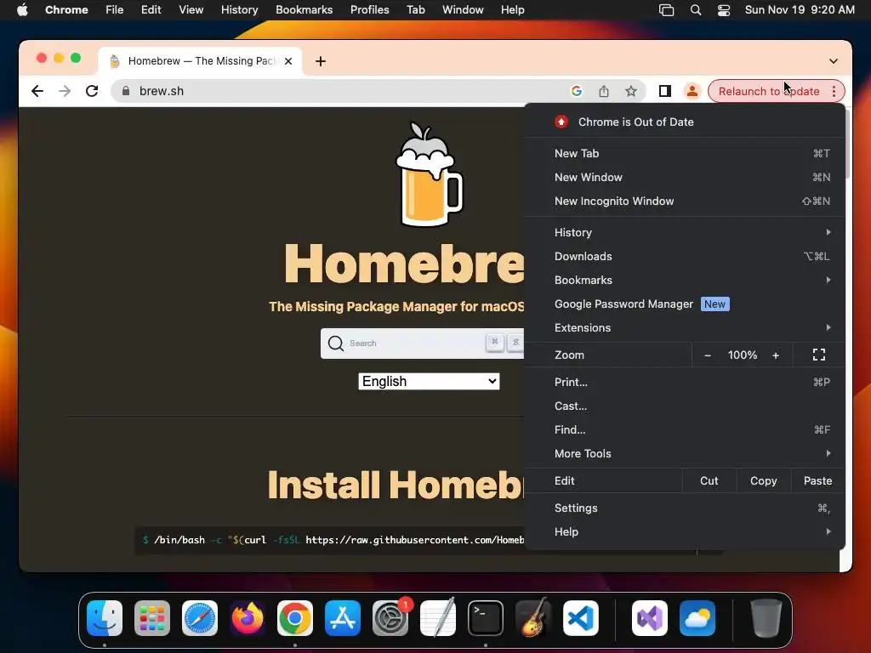This screenshot has height=653, width=871.
Task: Expand the Help submenu in dropdown
Action: tap(685, 532)
